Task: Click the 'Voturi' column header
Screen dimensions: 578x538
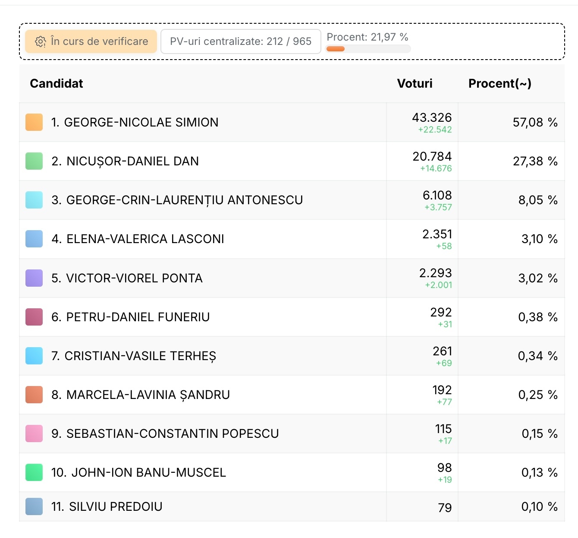Action: 415,83
